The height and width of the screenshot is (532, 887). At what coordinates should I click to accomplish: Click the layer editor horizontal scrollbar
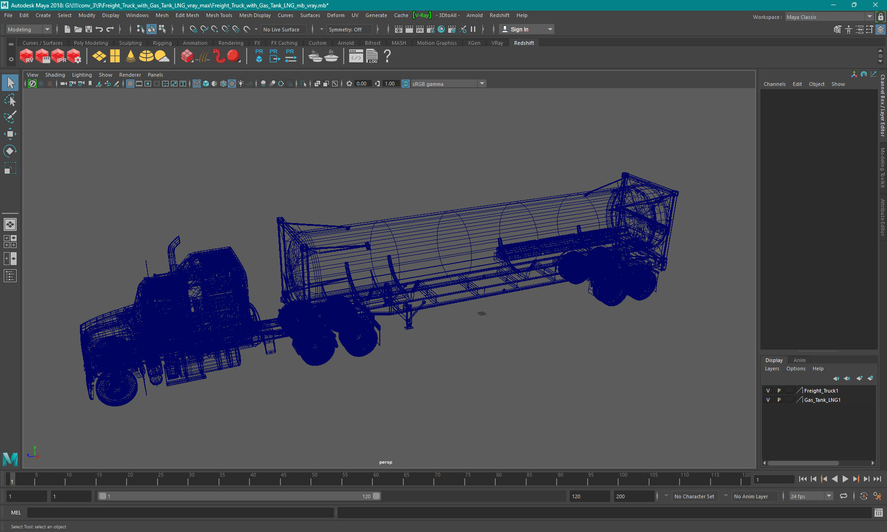[803, 463]
